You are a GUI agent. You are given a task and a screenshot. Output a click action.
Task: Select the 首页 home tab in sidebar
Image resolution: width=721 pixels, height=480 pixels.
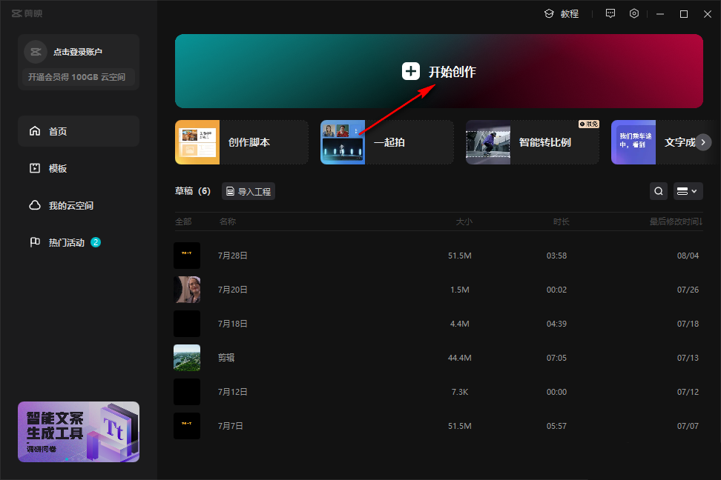pos(78,131)
